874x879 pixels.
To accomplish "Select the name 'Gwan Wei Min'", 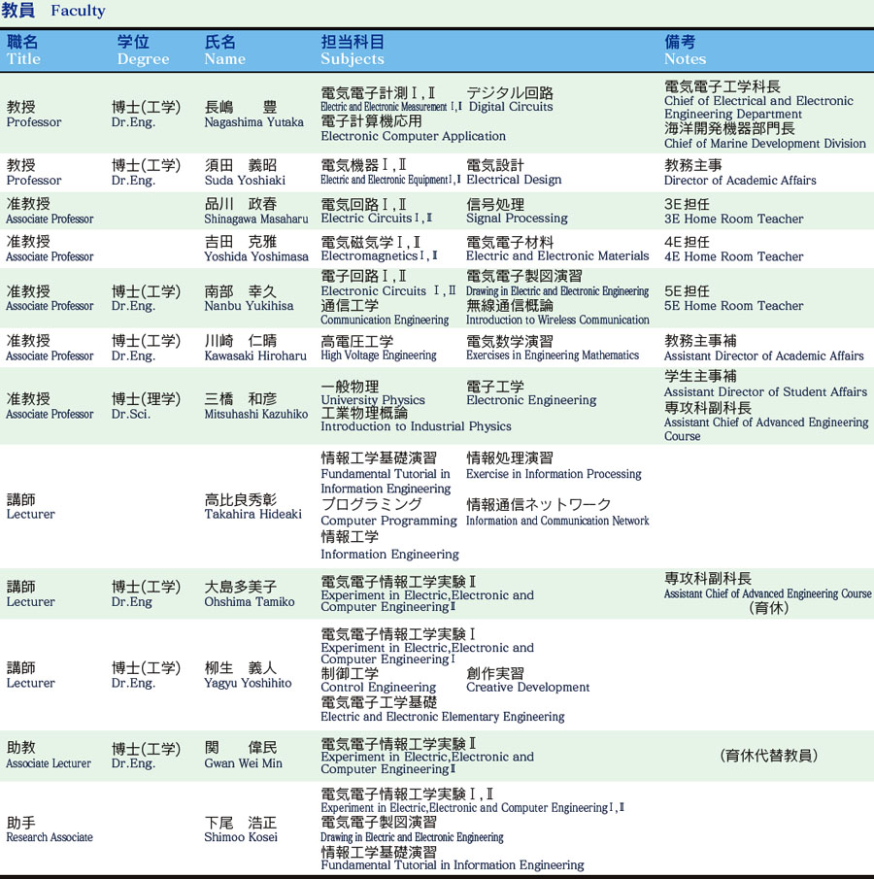I will [244, 763].
